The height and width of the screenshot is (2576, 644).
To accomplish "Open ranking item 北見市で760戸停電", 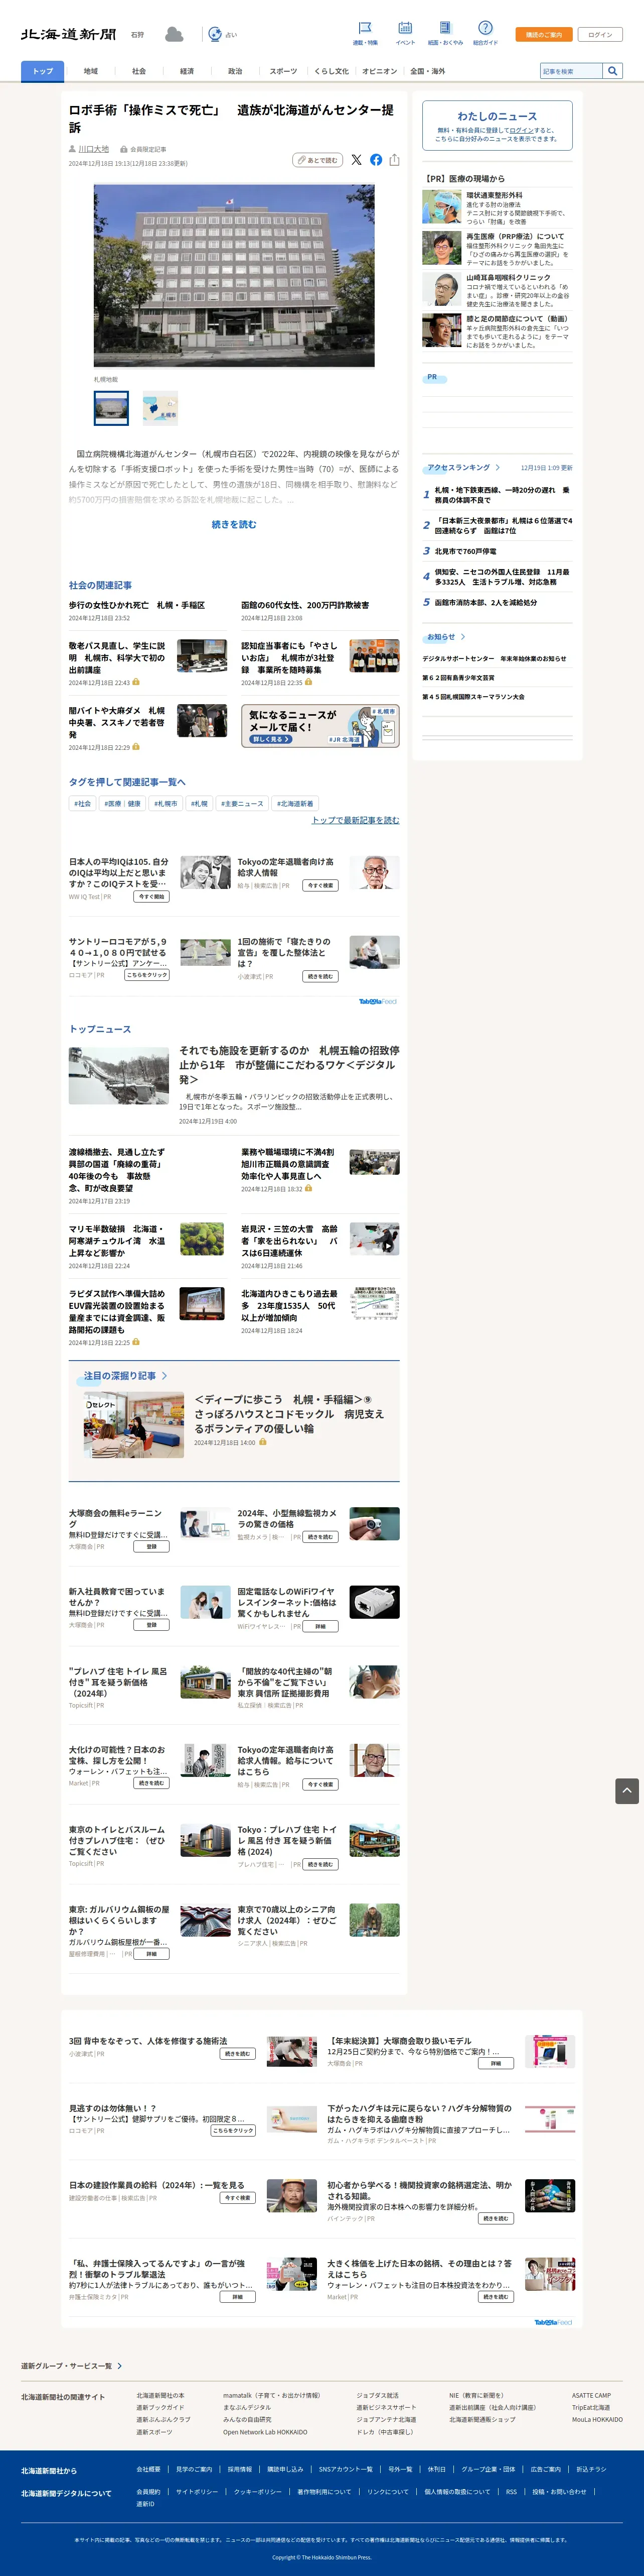I will 465,551.
